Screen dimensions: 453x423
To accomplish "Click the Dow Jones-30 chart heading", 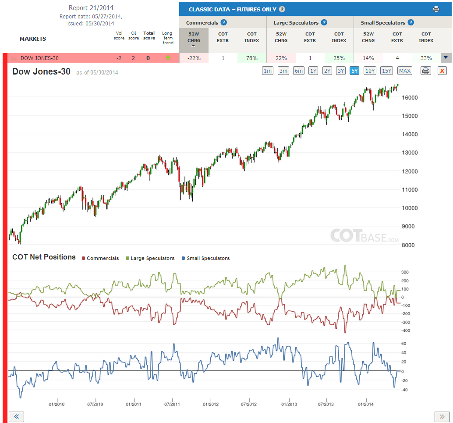I will pyautogui.click(x=41, y=71).
